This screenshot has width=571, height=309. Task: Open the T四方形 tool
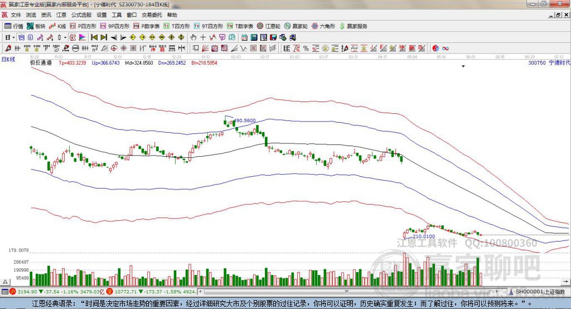tap(177, 26)
